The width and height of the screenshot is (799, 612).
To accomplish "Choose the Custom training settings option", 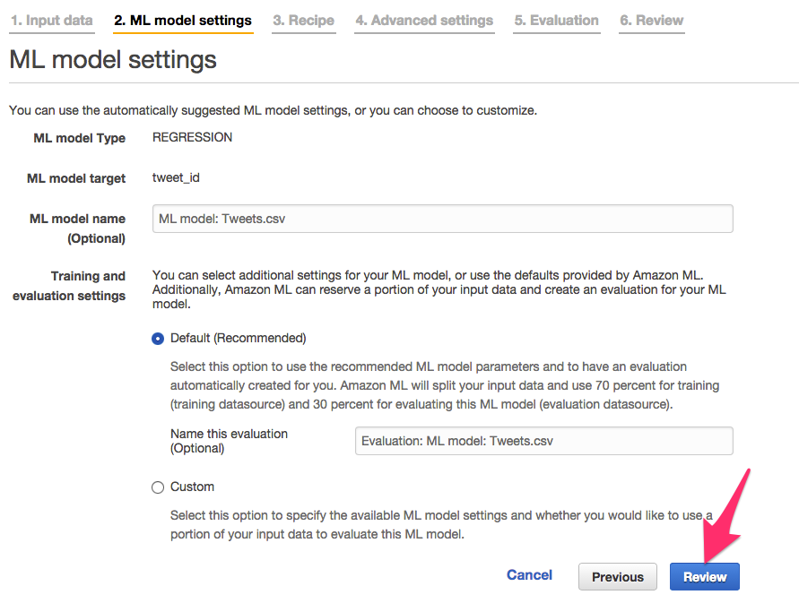I will tap(158, 487).
